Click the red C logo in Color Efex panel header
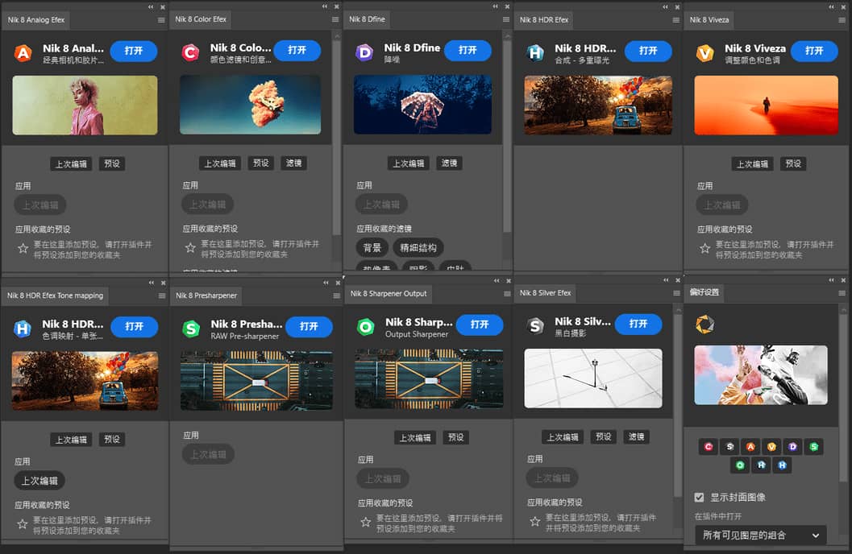 (190, 52)
